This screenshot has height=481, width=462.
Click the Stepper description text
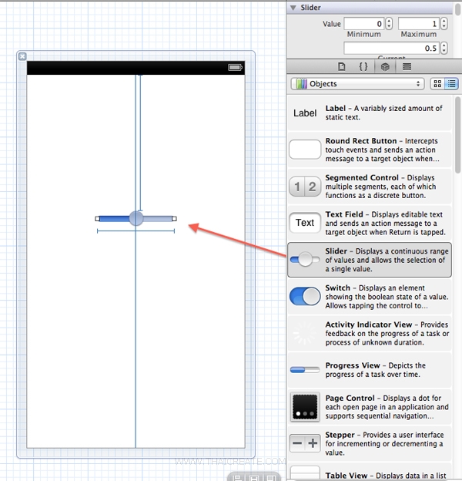(384, 443)
